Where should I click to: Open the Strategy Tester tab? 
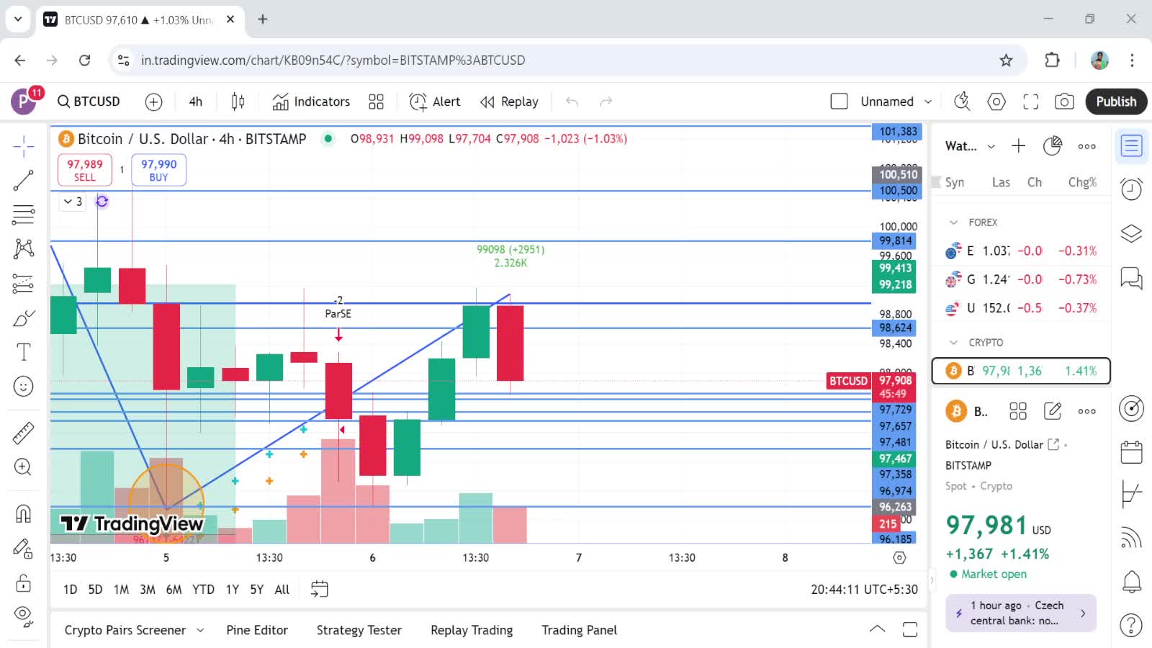(359, 631)
